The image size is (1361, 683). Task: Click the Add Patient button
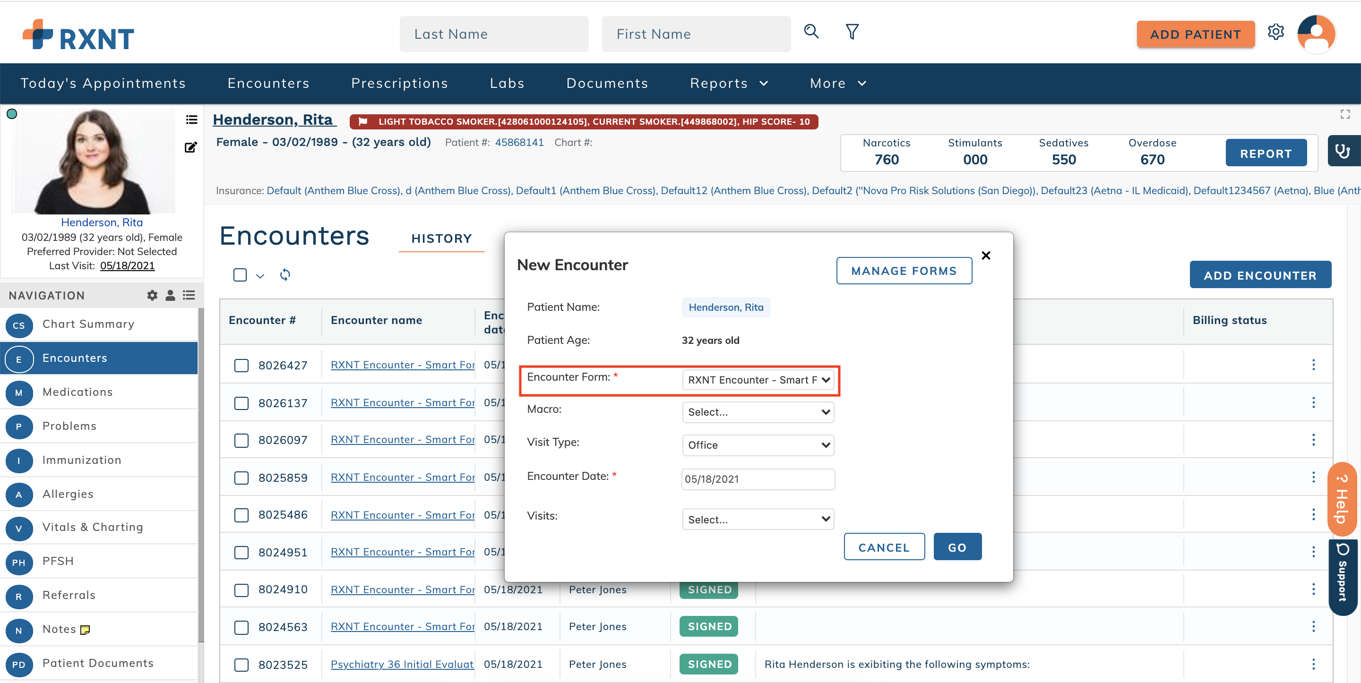(1195, 34)
